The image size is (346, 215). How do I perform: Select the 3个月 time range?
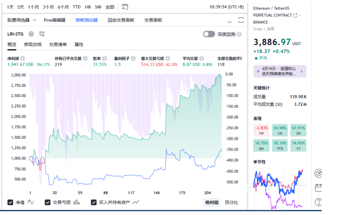point(48,7)
